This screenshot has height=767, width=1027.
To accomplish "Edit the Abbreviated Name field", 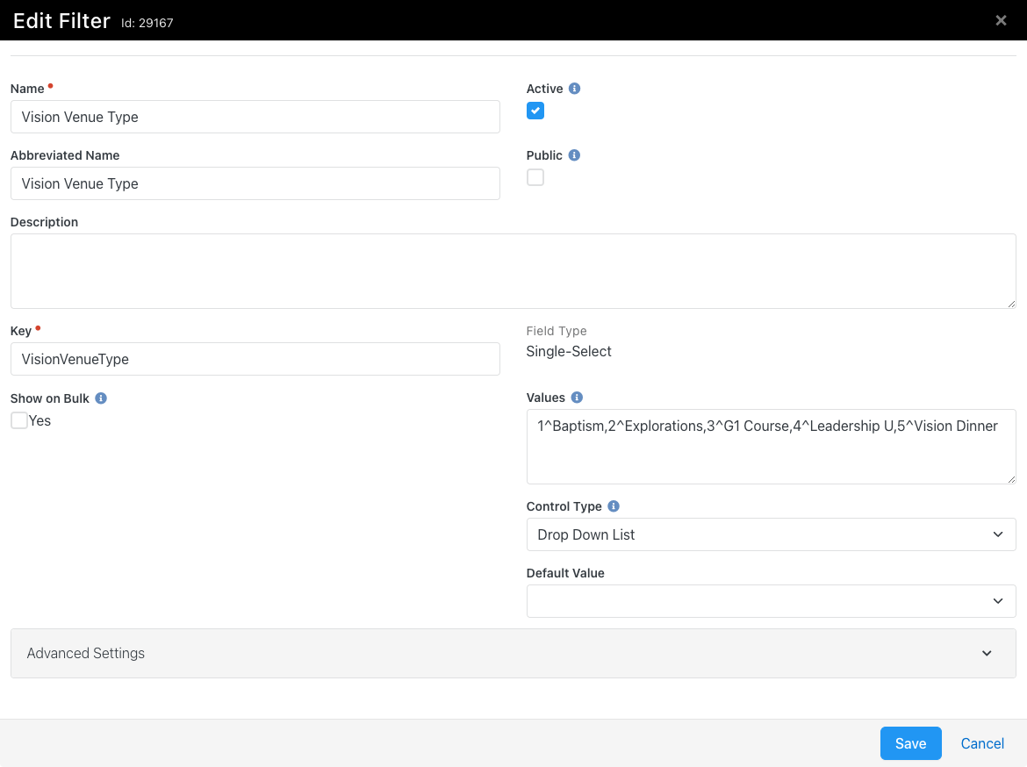I will 255,183.
